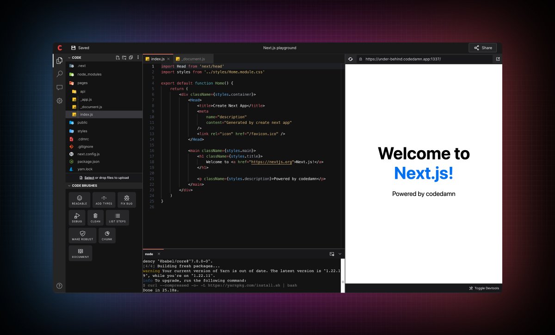
Task: Expand the node_modules folder
Action: (104, 74)
